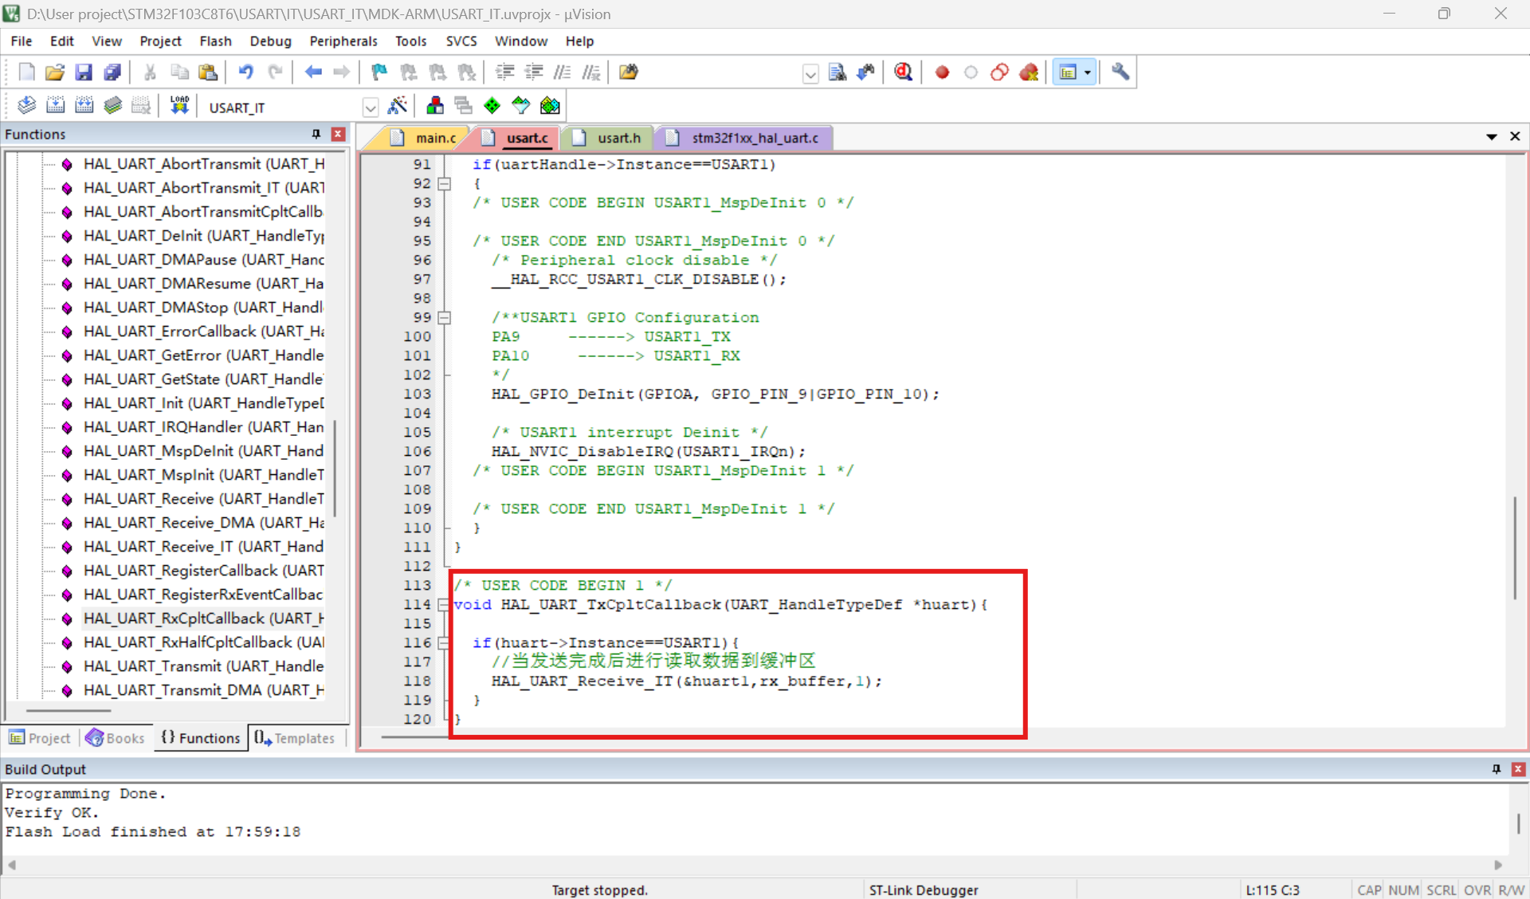Open Options for Target magic wand icon

click(x=397, y=105)
